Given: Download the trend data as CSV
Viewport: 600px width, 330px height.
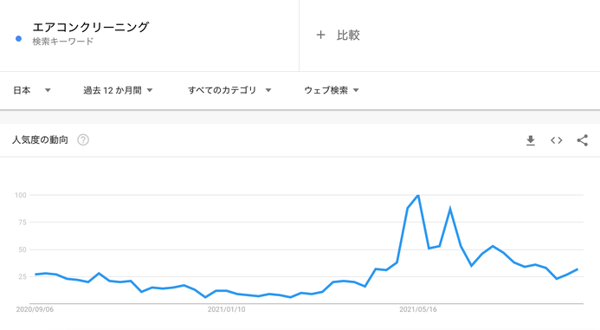Looking at the screenshot, I should coord(531,140).
